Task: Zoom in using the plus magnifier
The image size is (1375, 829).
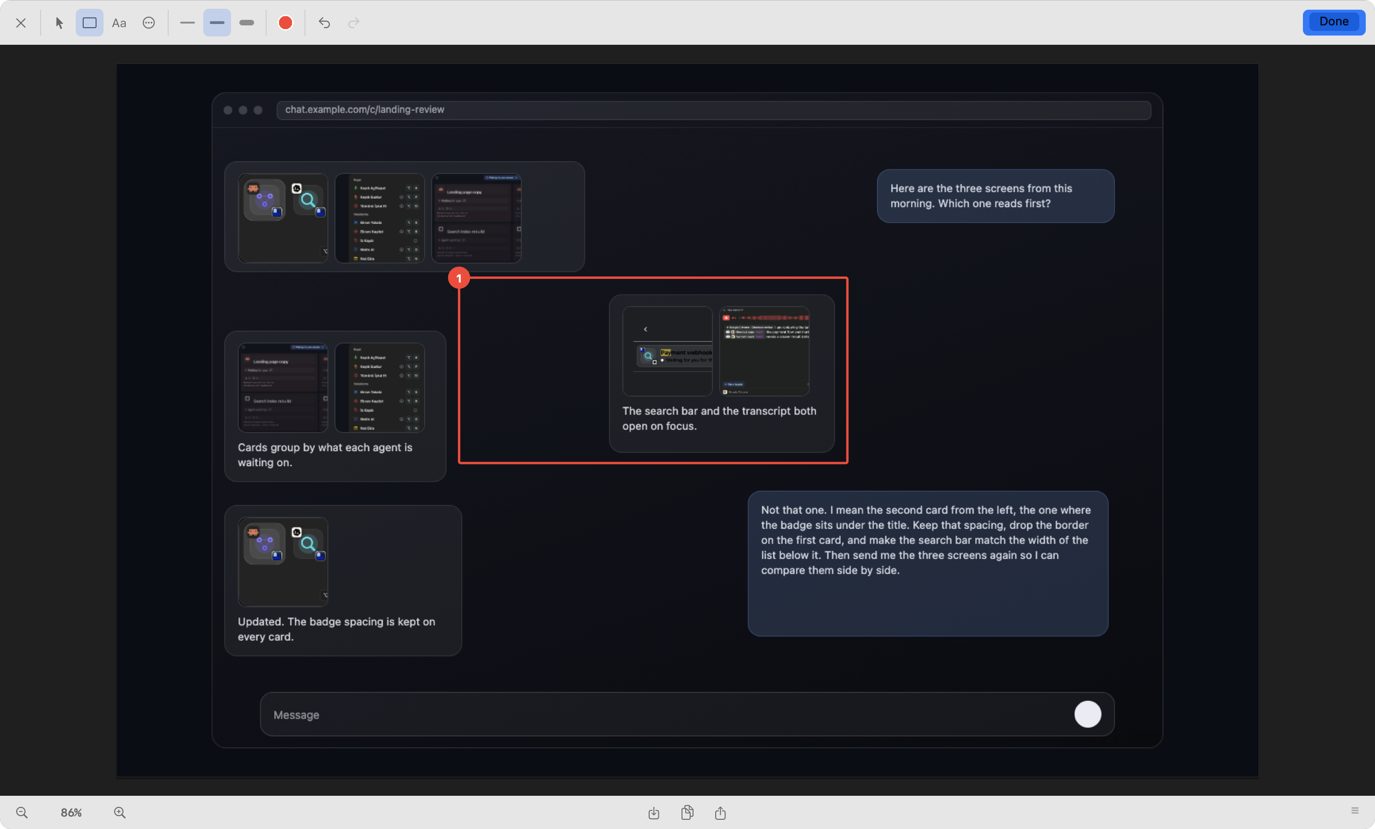Action: click(x=119, y=812)
